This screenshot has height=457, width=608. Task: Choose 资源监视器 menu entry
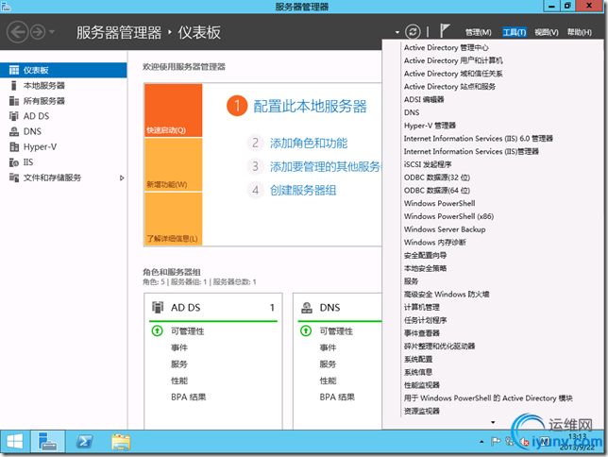click(x=421, y=411)
